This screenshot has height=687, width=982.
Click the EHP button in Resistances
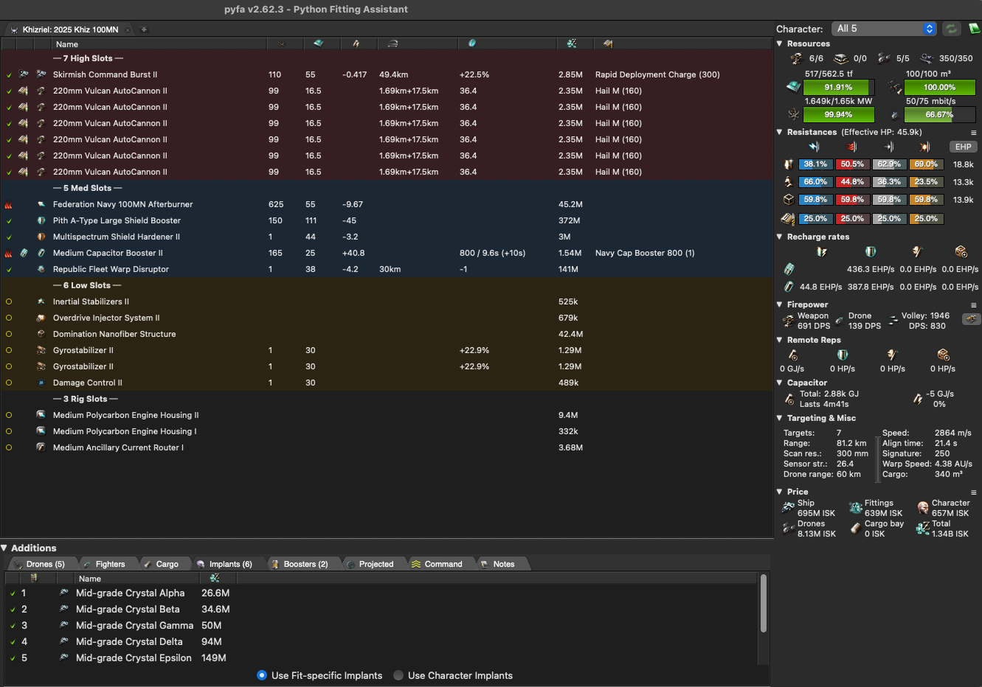pyautogui.click(x=963, y=147)
